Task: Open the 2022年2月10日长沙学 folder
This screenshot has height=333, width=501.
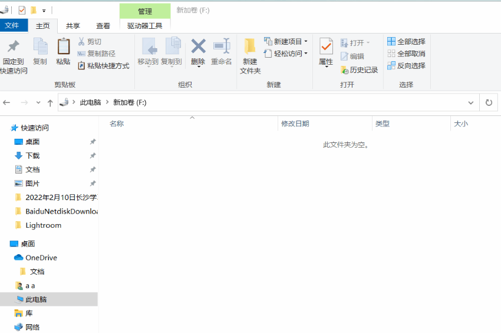Action: 56,198
